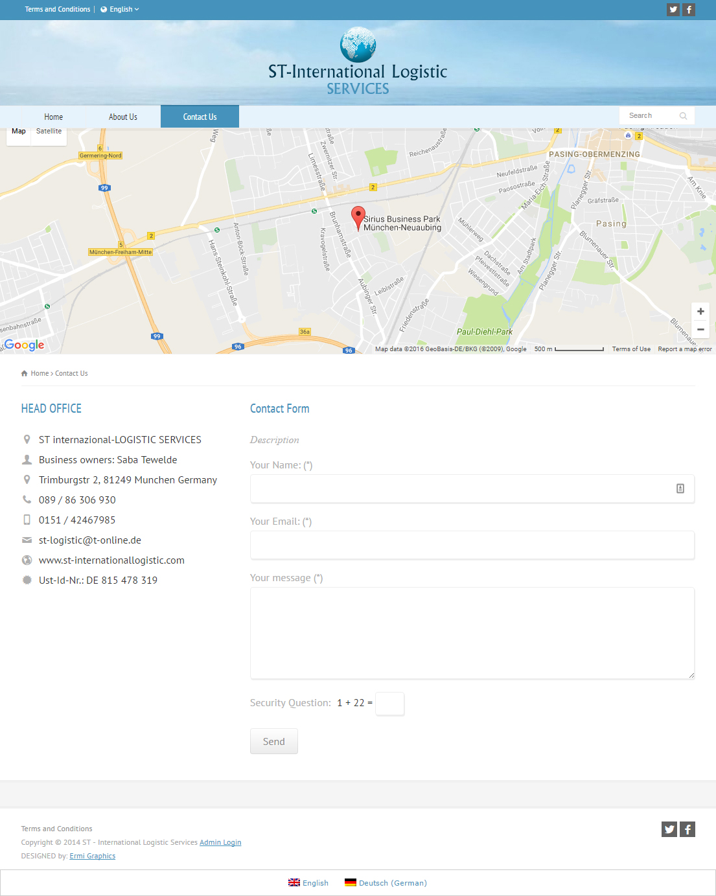The height and width of the screenshot is (896, 716).
Task: Click the München-Freiham-Mitte exit label
Action: point(121,252)
